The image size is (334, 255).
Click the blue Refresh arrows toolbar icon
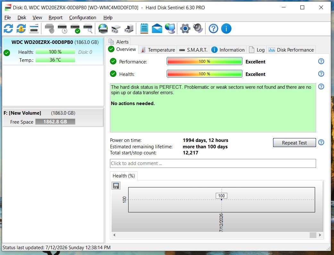(8, 28)
